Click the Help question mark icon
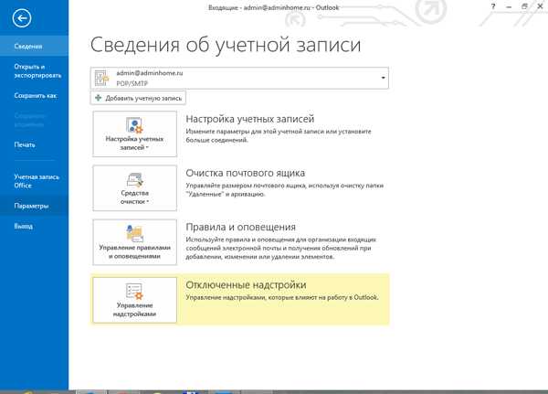Image resolution: width=548 pixels, height=394 pixels. [493, 6]
